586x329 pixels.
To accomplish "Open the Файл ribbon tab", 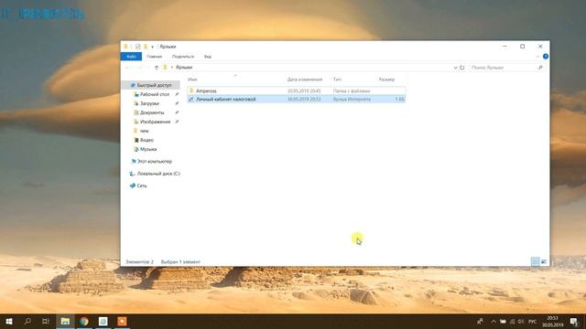I will (x=131, y=57).
